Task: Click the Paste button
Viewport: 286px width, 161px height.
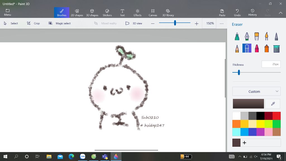Action: (222, 13)
